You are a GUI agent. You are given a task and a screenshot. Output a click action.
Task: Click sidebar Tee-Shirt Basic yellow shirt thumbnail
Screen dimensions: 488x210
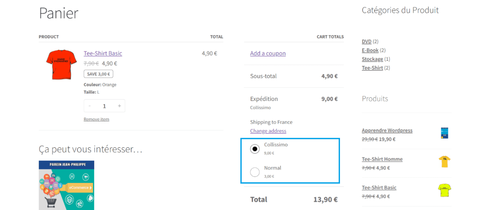tap(444, 190)
